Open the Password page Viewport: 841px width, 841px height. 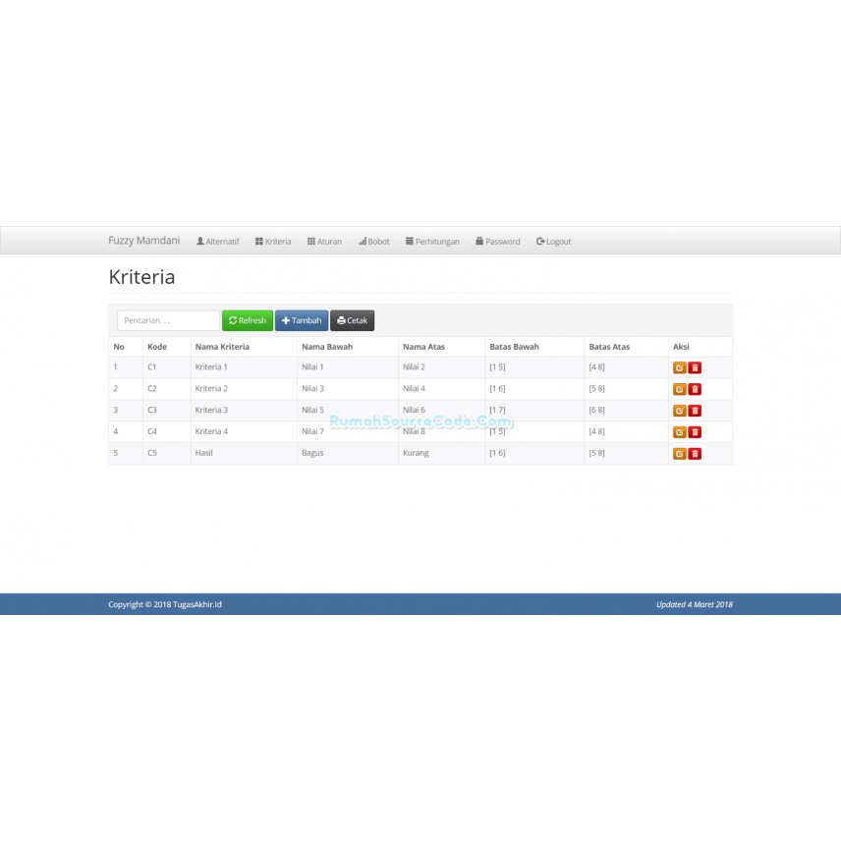(498, 242)
